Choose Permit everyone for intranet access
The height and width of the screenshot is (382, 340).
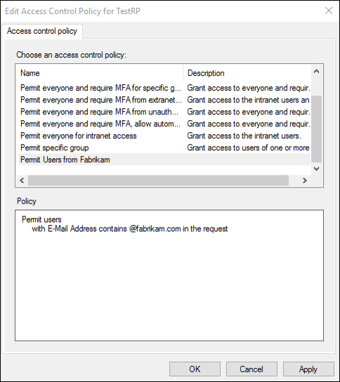point(164,136)
